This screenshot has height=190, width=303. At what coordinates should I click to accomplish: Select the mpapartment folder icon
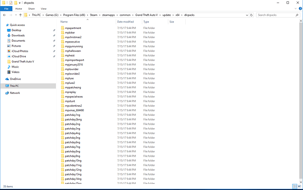[x=62, y=28]
